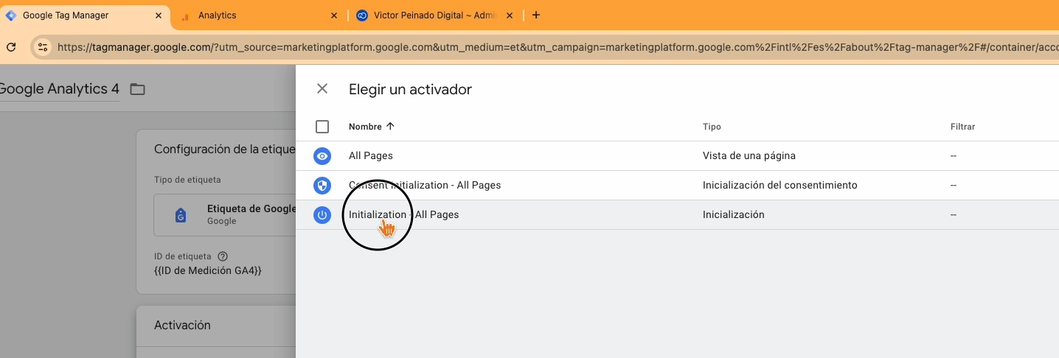Click the Vista de una página type cell
The height and width of the screenshot is (358, 1059).
[749, 156]
